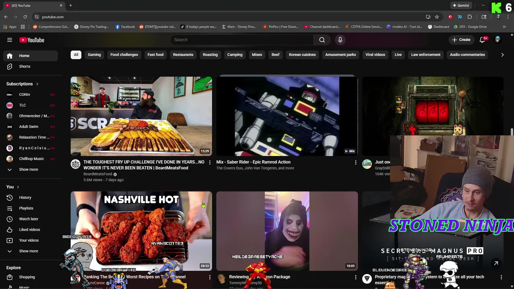This screenshot has height=289, width=514.
Task: Show more subscriptions
Action: click(x=31, y=169)
